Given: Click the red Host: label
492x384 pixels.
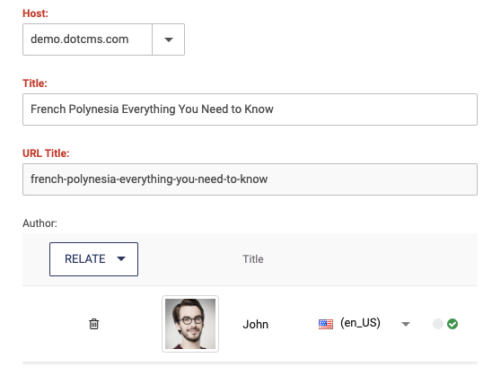Looking at the screenshot, I should coord(35,13).
